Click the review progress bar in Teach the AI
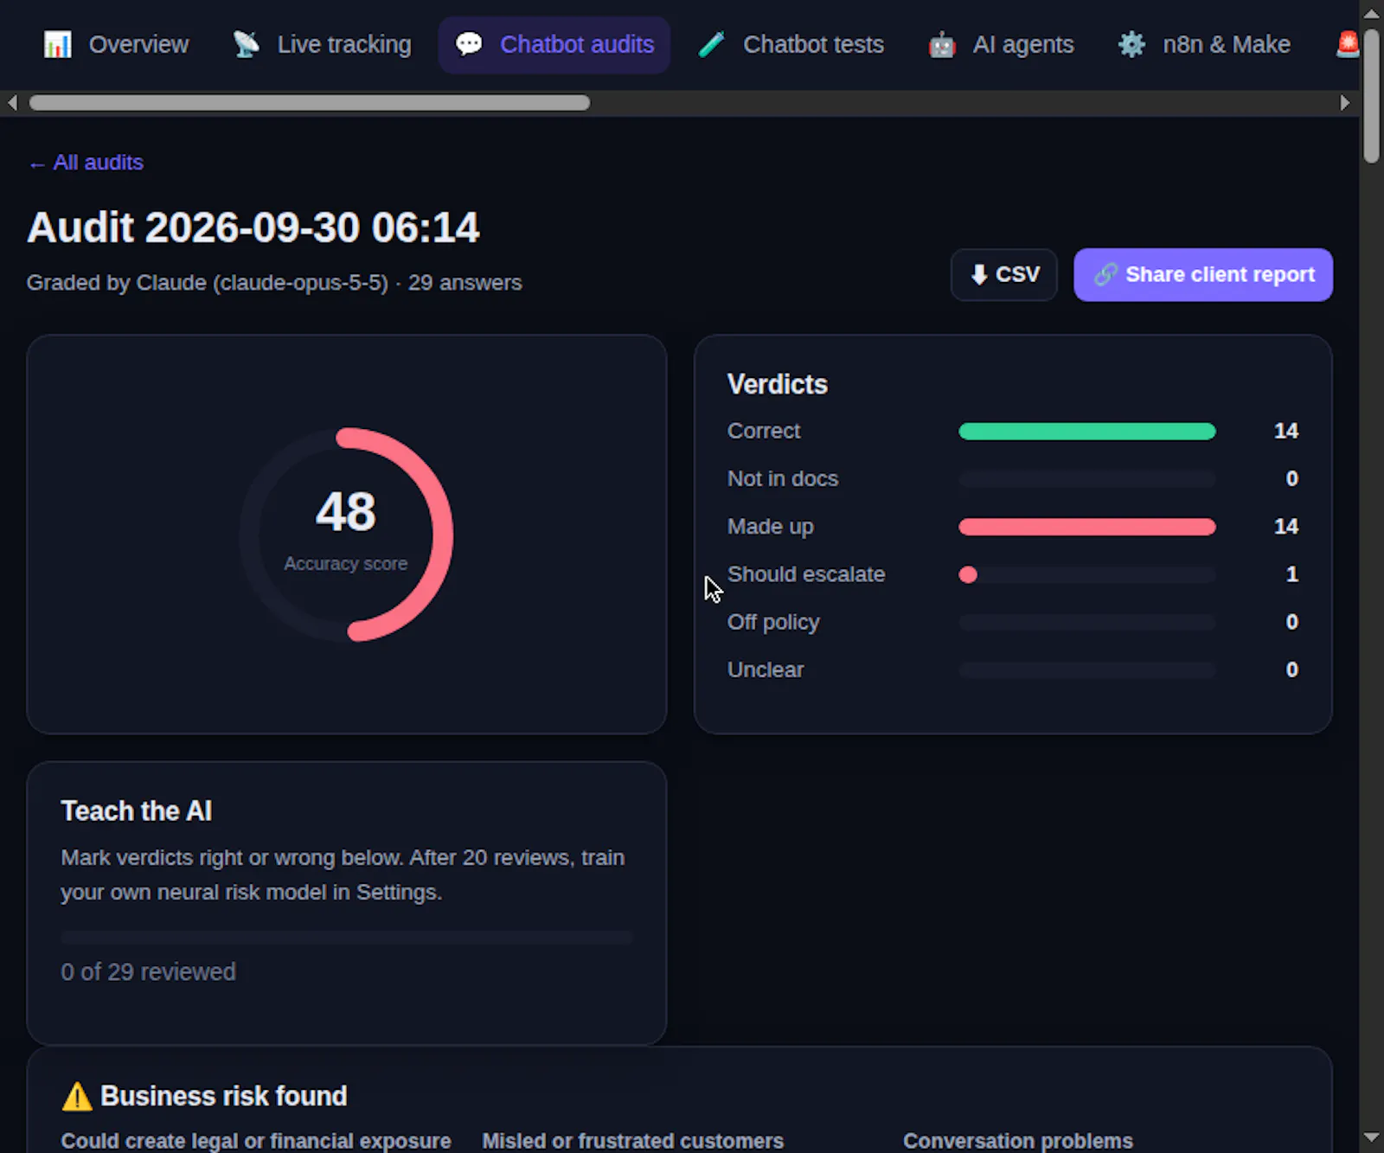Image resolution: width=1384 pixels, height=1153 pixels. tap(347, 938)
